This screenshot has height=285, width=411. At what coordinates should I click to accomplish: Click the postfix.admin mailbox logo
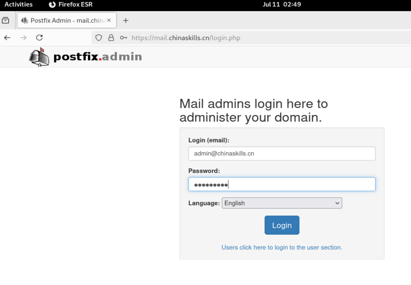point(39,57)
